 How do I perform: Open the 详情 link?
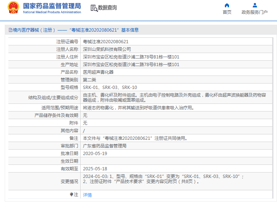[x=87, y=195]
